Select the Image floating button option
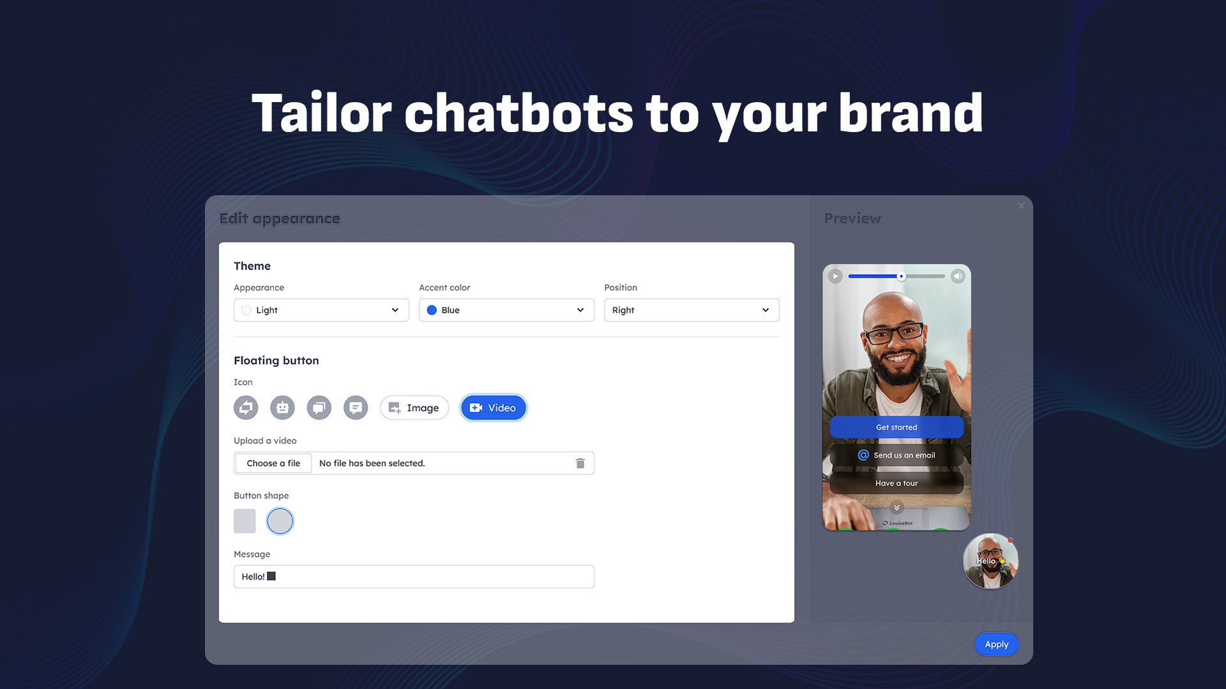This screenshot has width=1226, height=689. pyautogui.click(x=413, y=407)
